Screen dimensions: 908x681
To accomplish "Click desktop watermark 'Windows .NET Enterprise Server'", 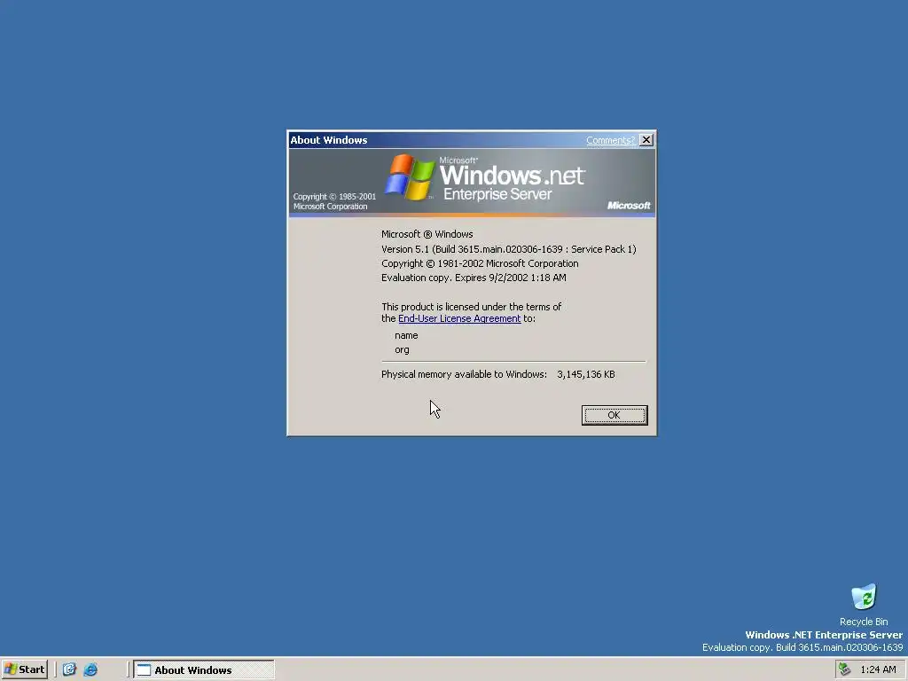I will point(824,635).
